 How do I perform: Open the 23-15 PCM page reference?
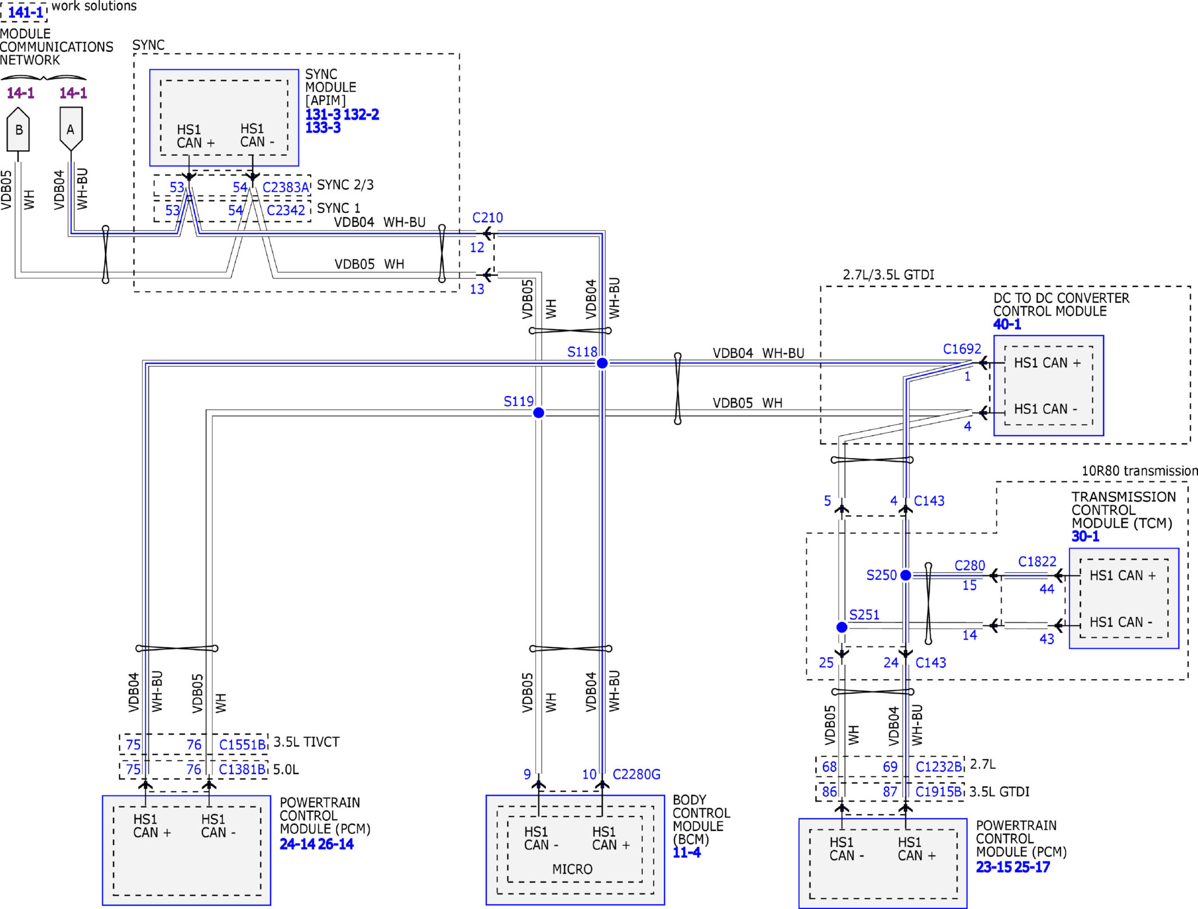(993, 867)
